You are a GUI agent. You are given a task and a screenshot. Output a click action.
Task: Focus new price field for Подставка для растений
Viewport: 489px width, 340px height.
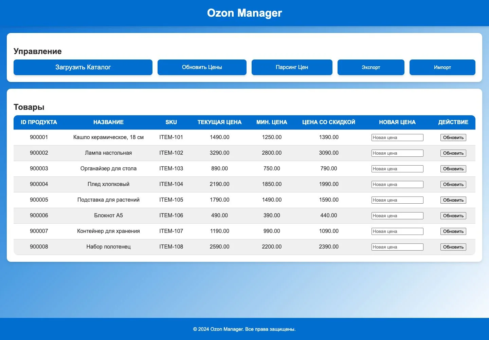click(397, 200)
